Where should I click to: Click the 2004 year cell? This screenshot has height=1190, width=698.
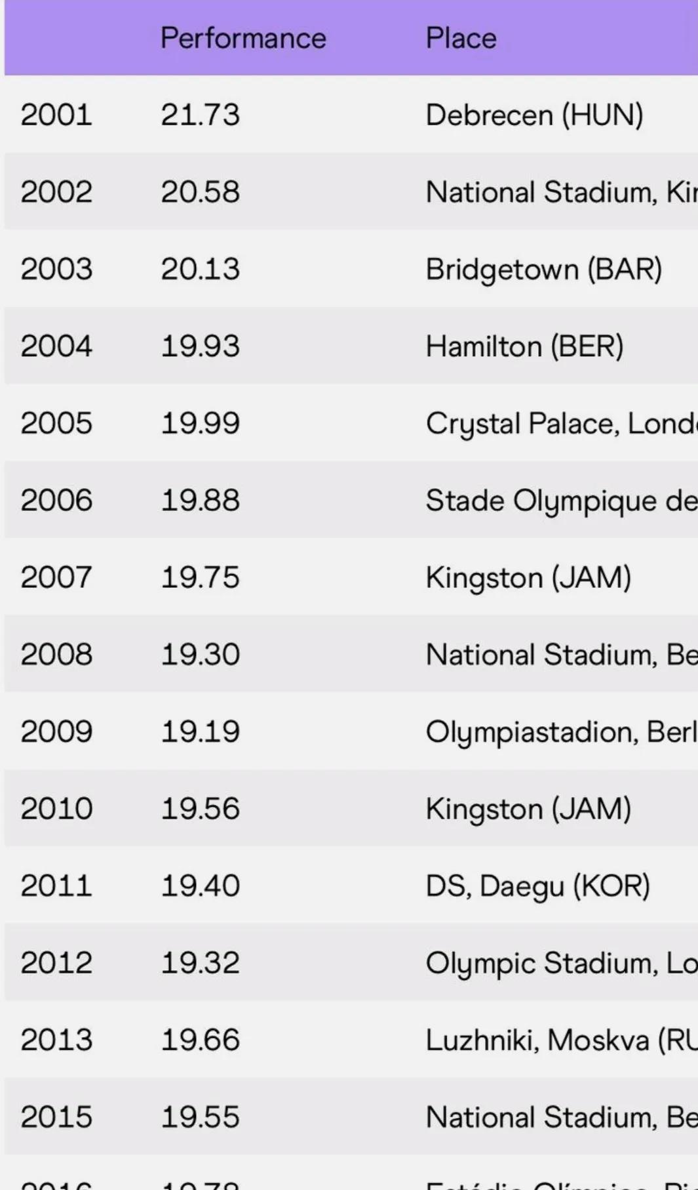(56, 346)
